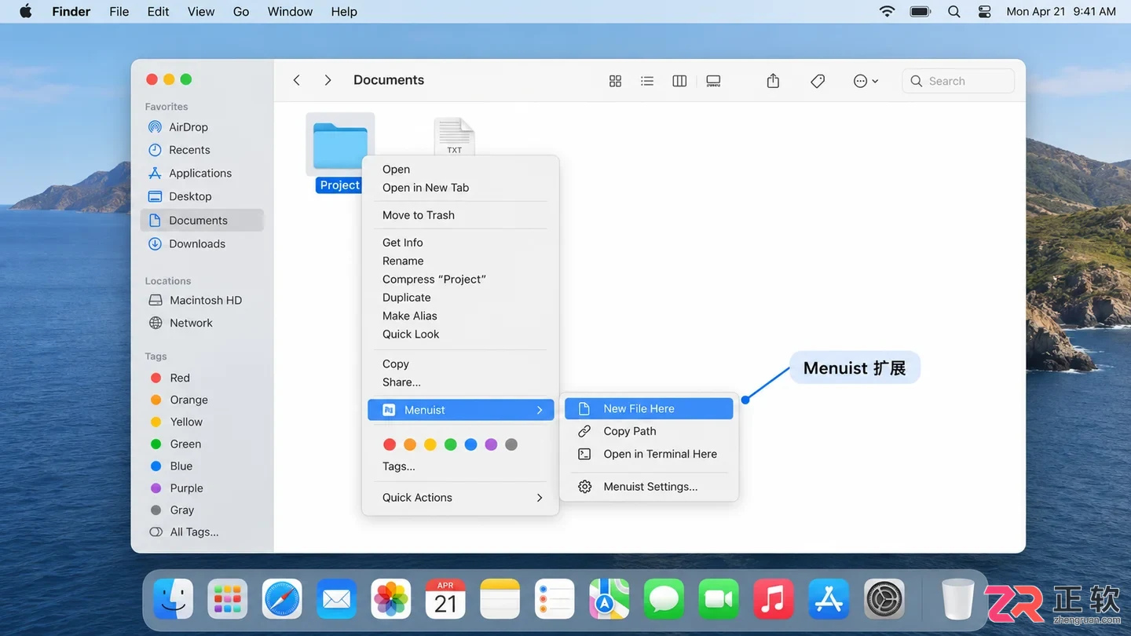Go back with the left chevron

tap(296, 80)
